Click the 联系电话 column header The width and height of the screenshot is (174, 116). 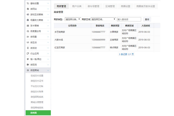coord(100,26)
